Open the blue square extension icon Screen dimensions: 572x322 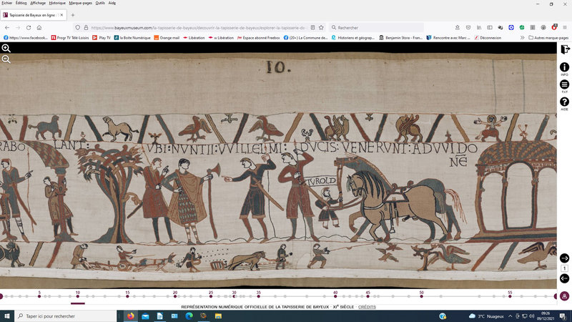point(511,28)
